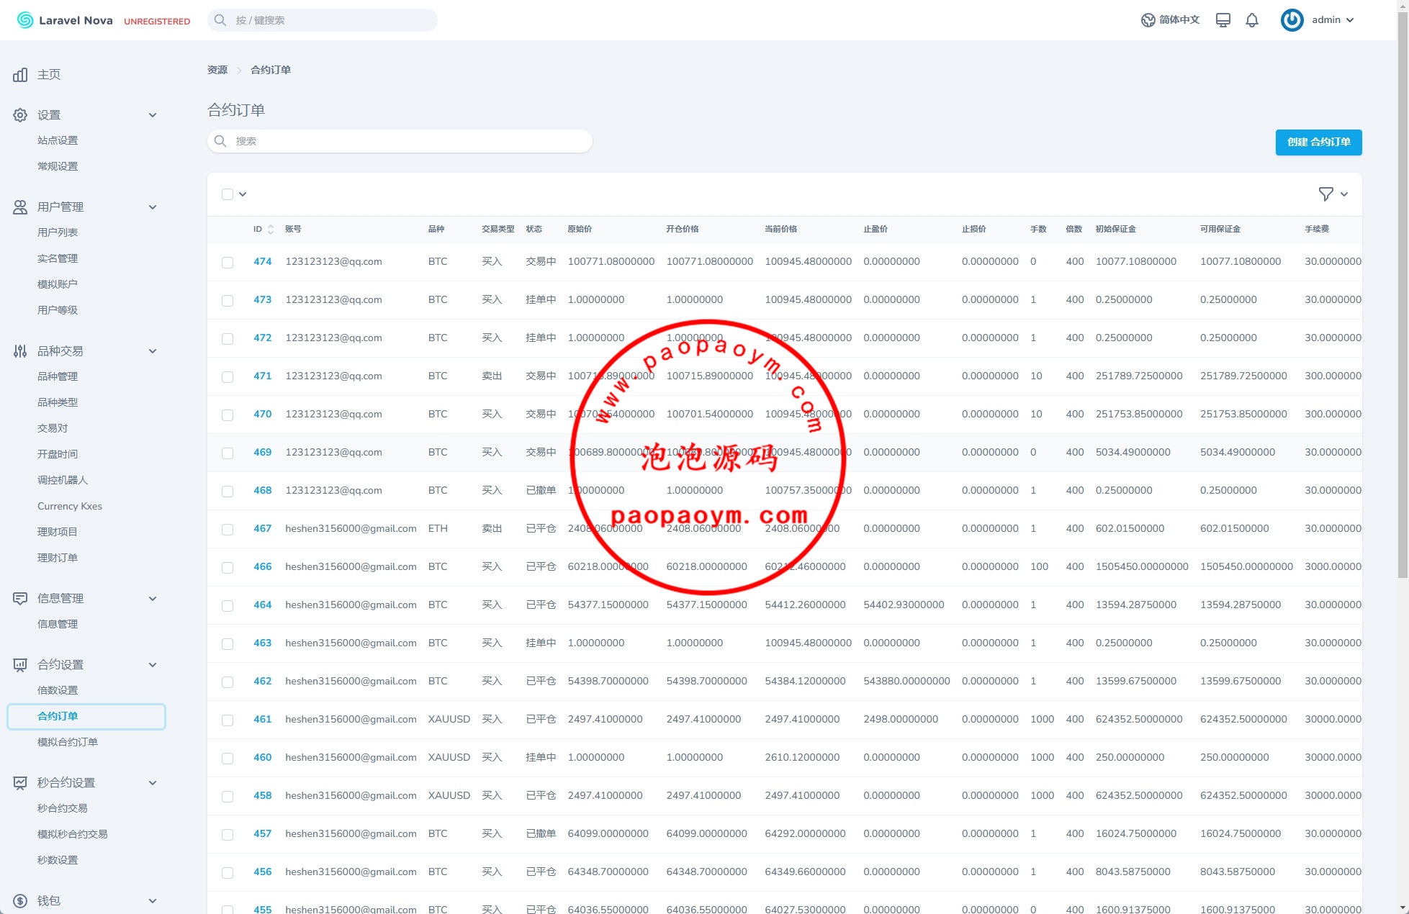The height and width of the screenshot is (914, 1409).
Task: Click the 资源 breadcrumb link
Action: 217,70
